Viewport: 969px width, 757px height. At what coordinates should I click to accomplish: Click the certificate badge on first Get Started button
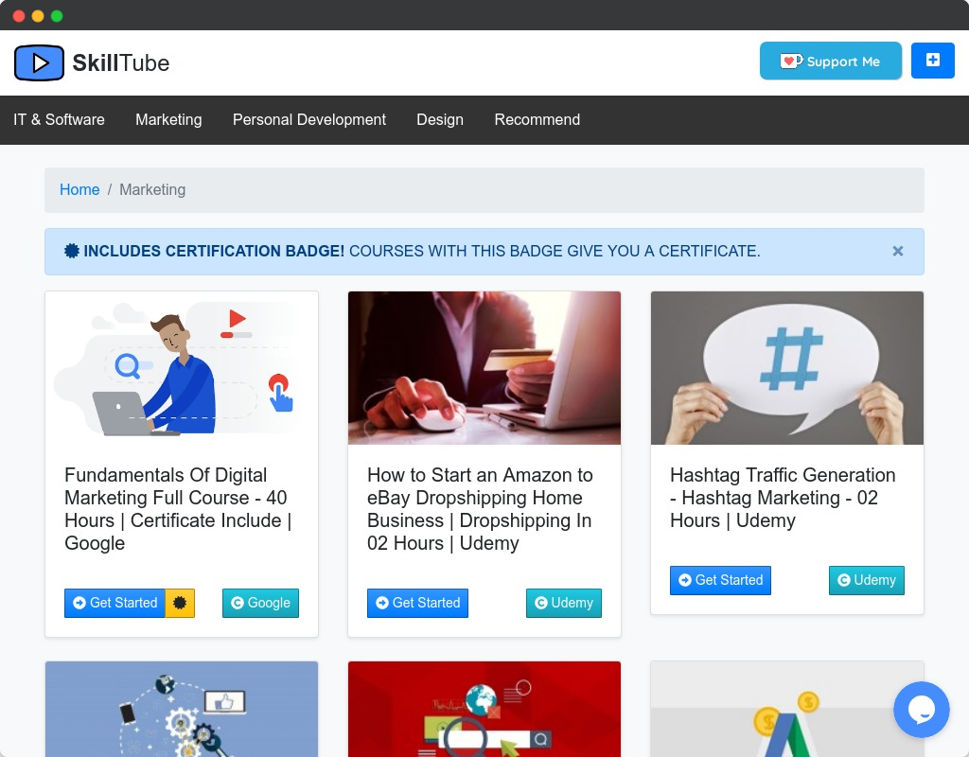click(180, 603)
